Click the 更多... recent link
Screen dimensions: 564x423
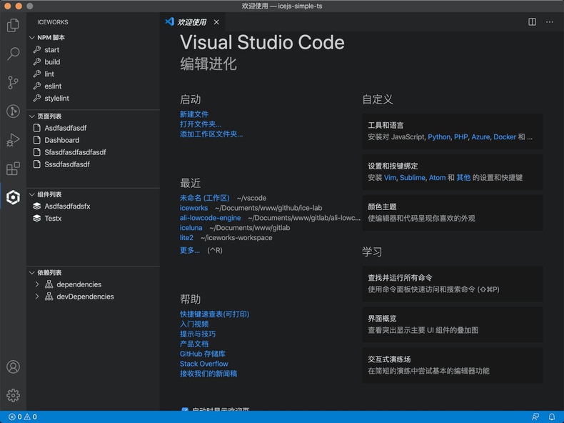click(190, 250)
